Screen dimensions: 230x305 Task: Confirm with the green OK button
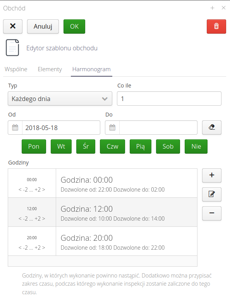[74, 26]
